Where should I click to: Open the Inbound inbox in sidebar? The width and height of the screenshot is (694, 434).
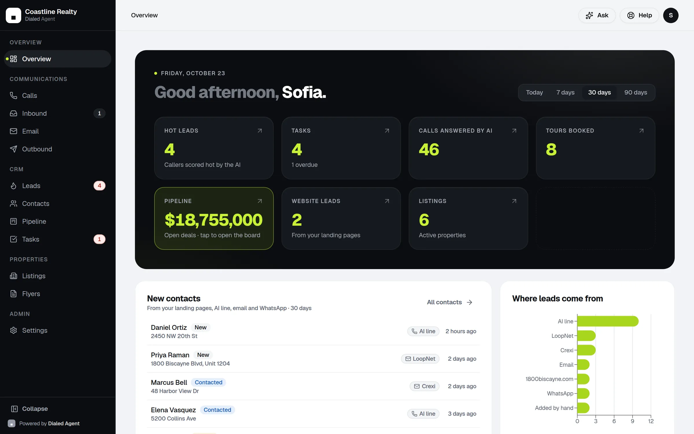pos(58,113)
